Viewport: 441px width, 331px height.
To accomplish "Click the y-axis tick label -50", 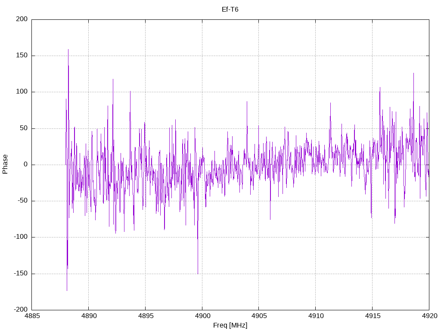I will tap(22, 201).
